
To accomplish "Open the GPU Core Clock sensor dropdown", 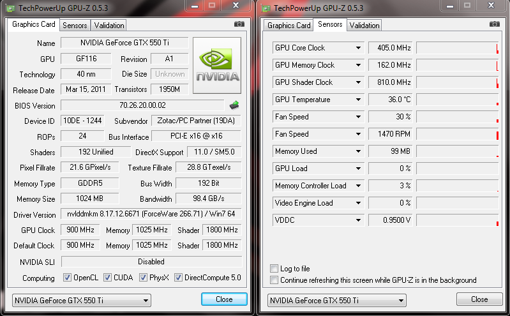I will [358, 48].
